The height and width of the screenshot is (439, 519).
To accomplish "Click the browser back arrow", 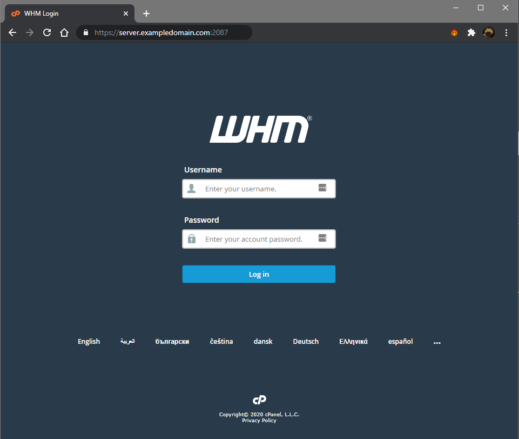I will pyautogui.click(x=12, y=32).
